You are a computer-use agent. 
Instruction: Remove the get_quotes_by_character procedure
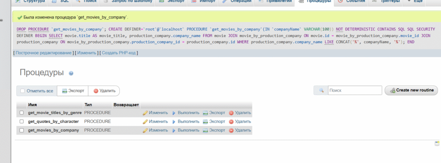(240, 122)
